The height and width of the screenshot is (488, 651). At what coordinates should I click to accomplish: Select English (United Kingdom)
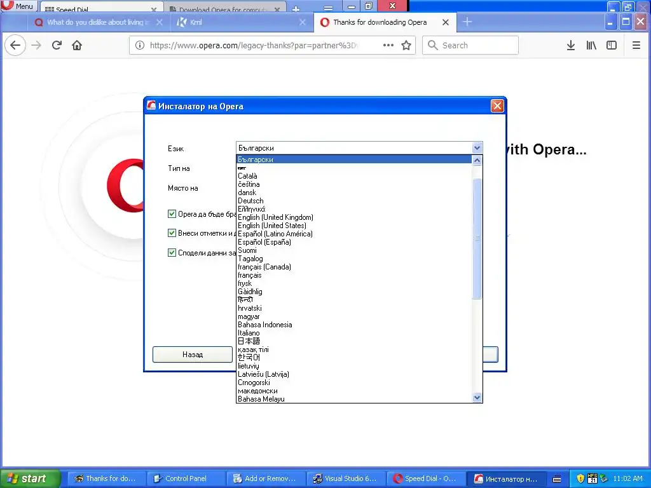click(x=354, y=217)
